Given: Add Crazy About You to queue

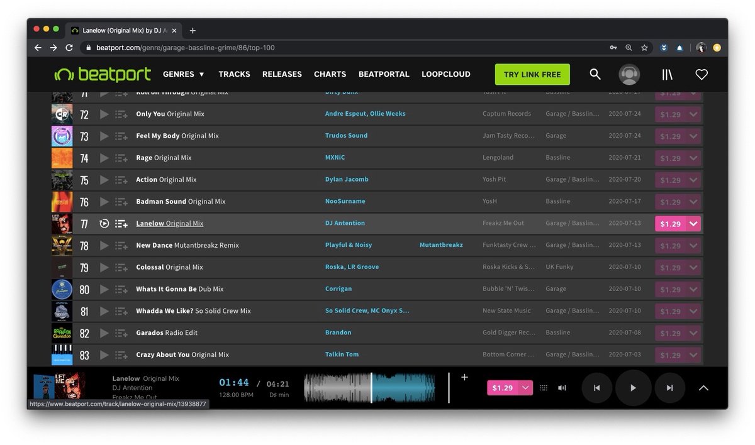Looking at the screenshot, I should 121,355.
